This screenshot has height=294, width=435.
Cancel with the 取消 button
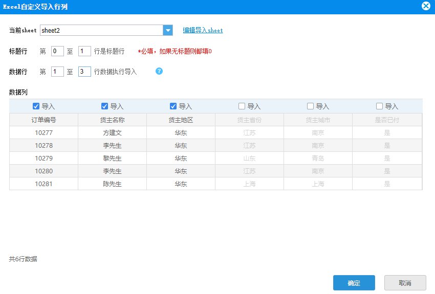(x=405, y=283)
